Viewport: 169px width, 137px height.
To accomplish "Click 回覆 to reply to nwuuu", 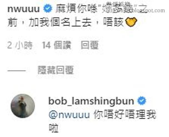I will pos(90,45).
